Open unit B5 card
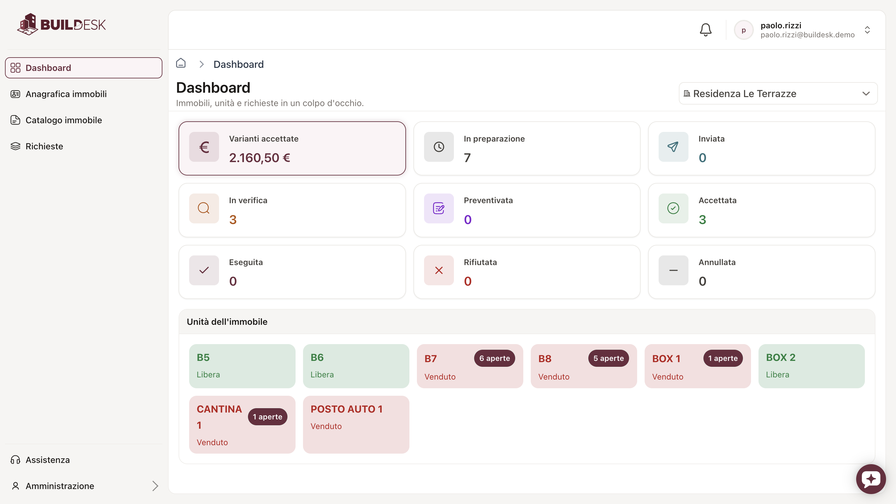This screenshot has height=504, width=896. tap(242, 366)
